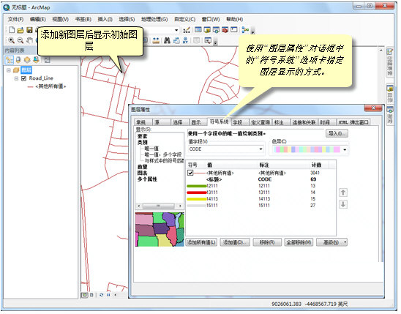Click the grey line symbol for 15111
This screenshot has width=401, height=314.
196,206
